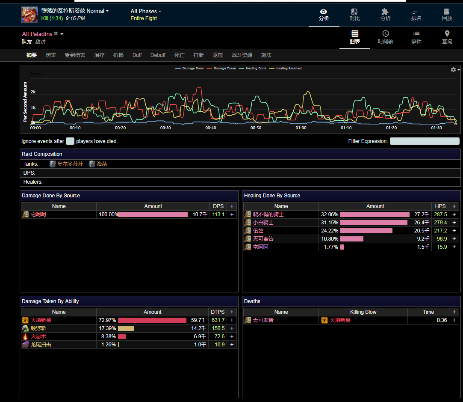The width and height of the screenshot is (463, 402).
Task: Click the 火焰新星 damage taken amount bar
Action: (x=152, y=320)
